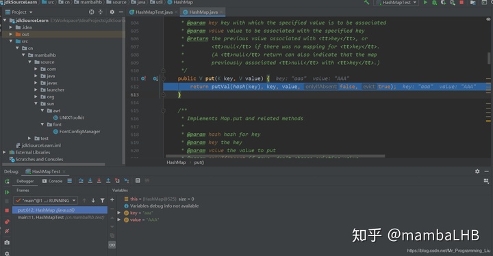Click the locate/scroll from source icon in Project panel
The width and height of the screenshot is (493, 256).
92,12
